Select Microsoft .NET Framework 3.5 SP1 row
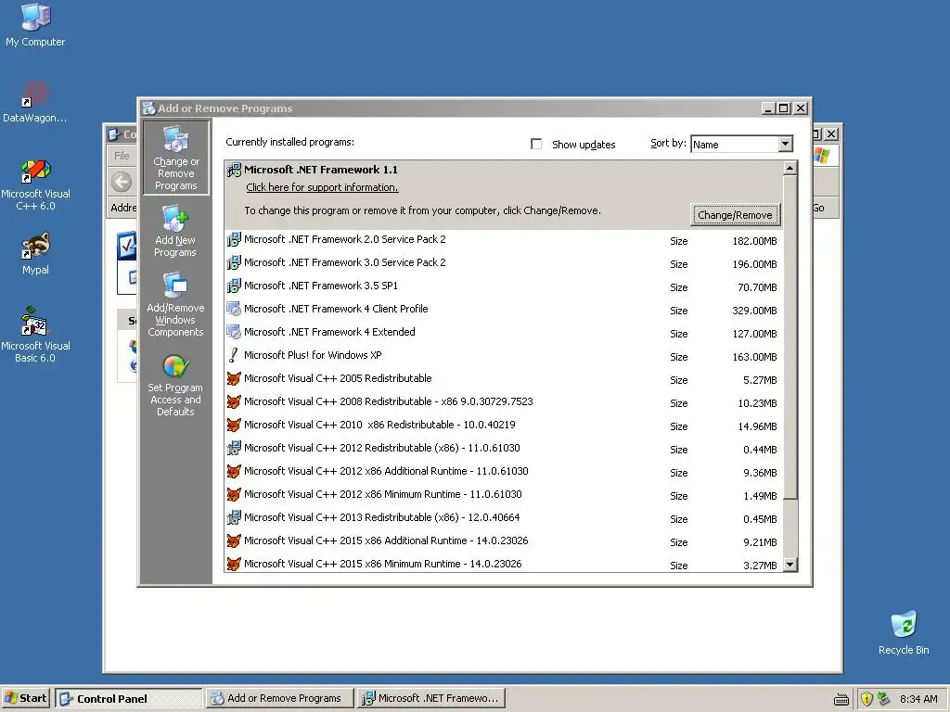The image size is (950, 712). click(x=504, y=286)
